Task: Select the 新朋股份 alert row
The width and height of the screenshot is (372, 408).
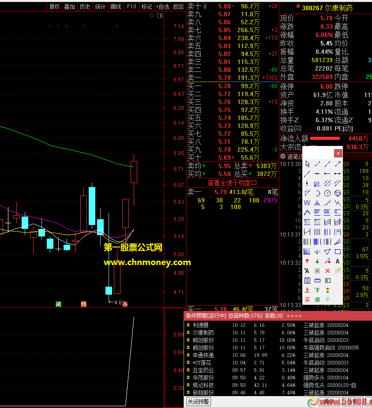Action: 278,393
